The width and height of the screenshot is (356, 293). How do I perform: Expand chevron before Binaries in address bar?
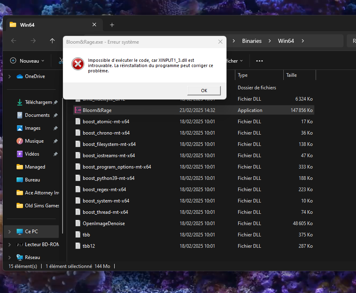coord(234,41)
